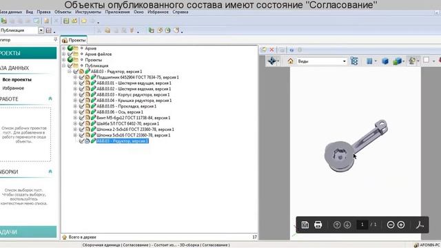
Task: Collapse the В РАБОТЕ section chevron
Action: point(50,99)
